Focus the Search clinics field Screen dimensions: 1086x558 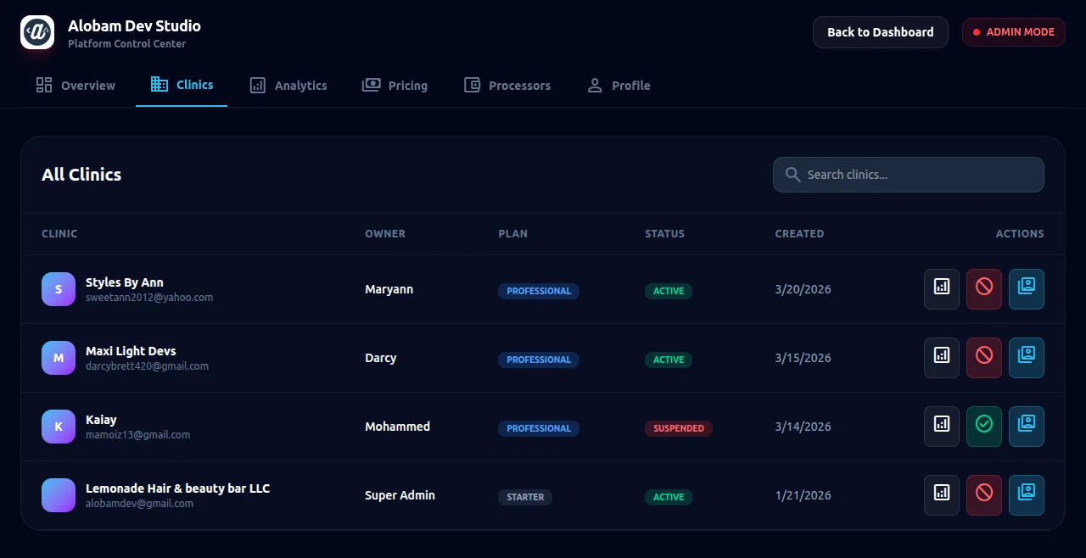point(909,175)
